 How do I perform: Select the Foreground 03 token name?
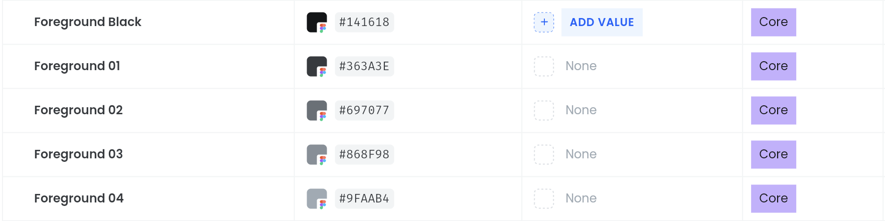78,154
